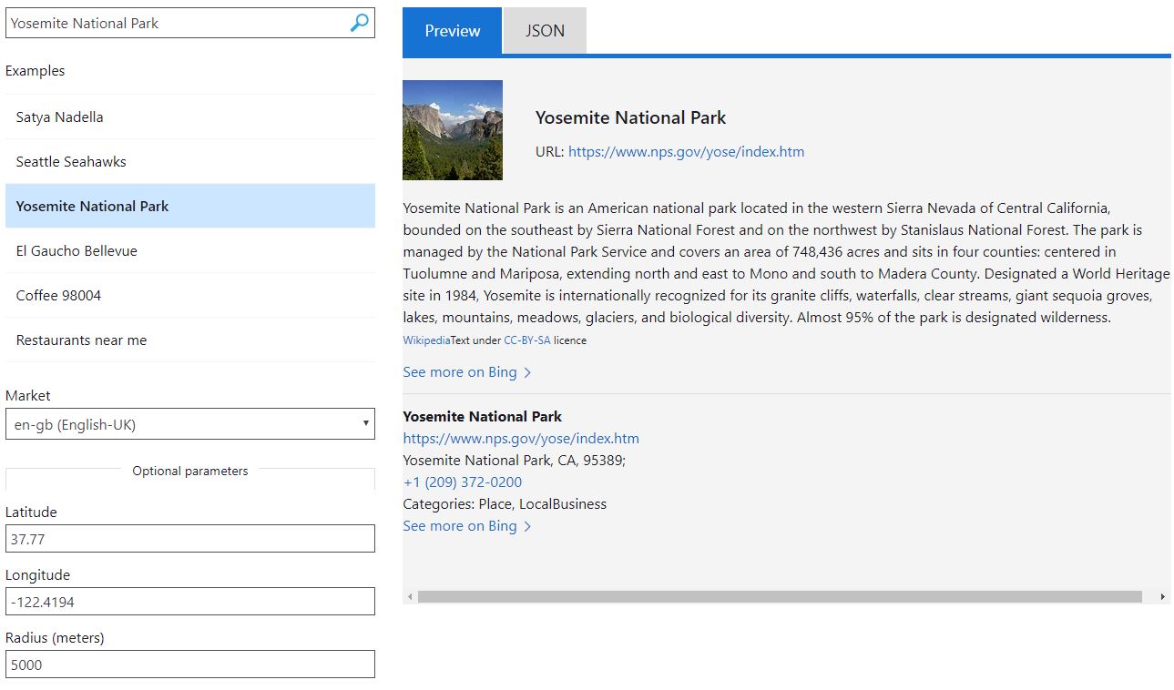The height and width of the screenshot is (690, 1174).
Task: Click the right arrow of horizontal scrollbar
Action: [x=1163, y=597]
